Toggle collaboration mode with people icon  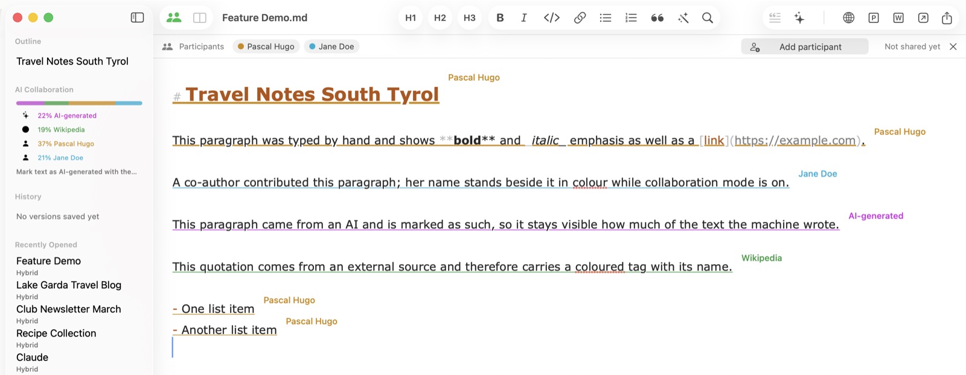[x=174, y=17]
